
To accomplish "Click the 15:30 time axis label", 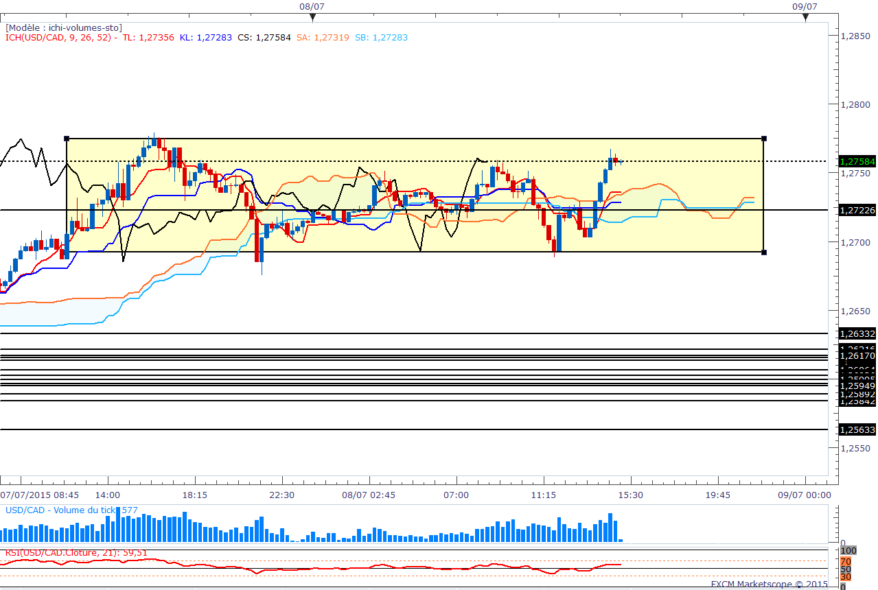I will [x=630, y=495].
